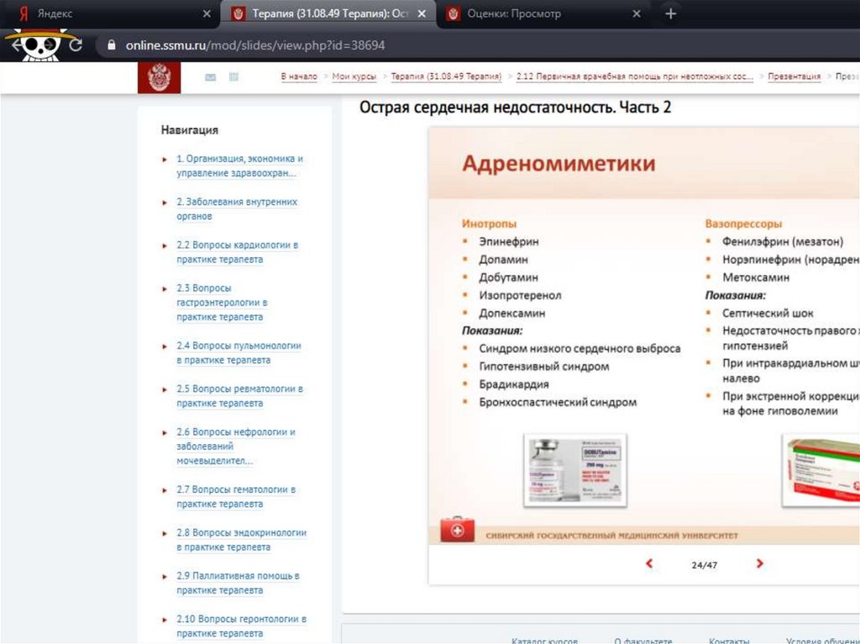
Task: Click the university crest logo
Action: [159, 77]
